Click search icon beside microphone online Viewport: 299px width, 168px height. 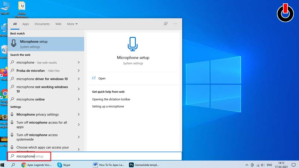[12, 99]
